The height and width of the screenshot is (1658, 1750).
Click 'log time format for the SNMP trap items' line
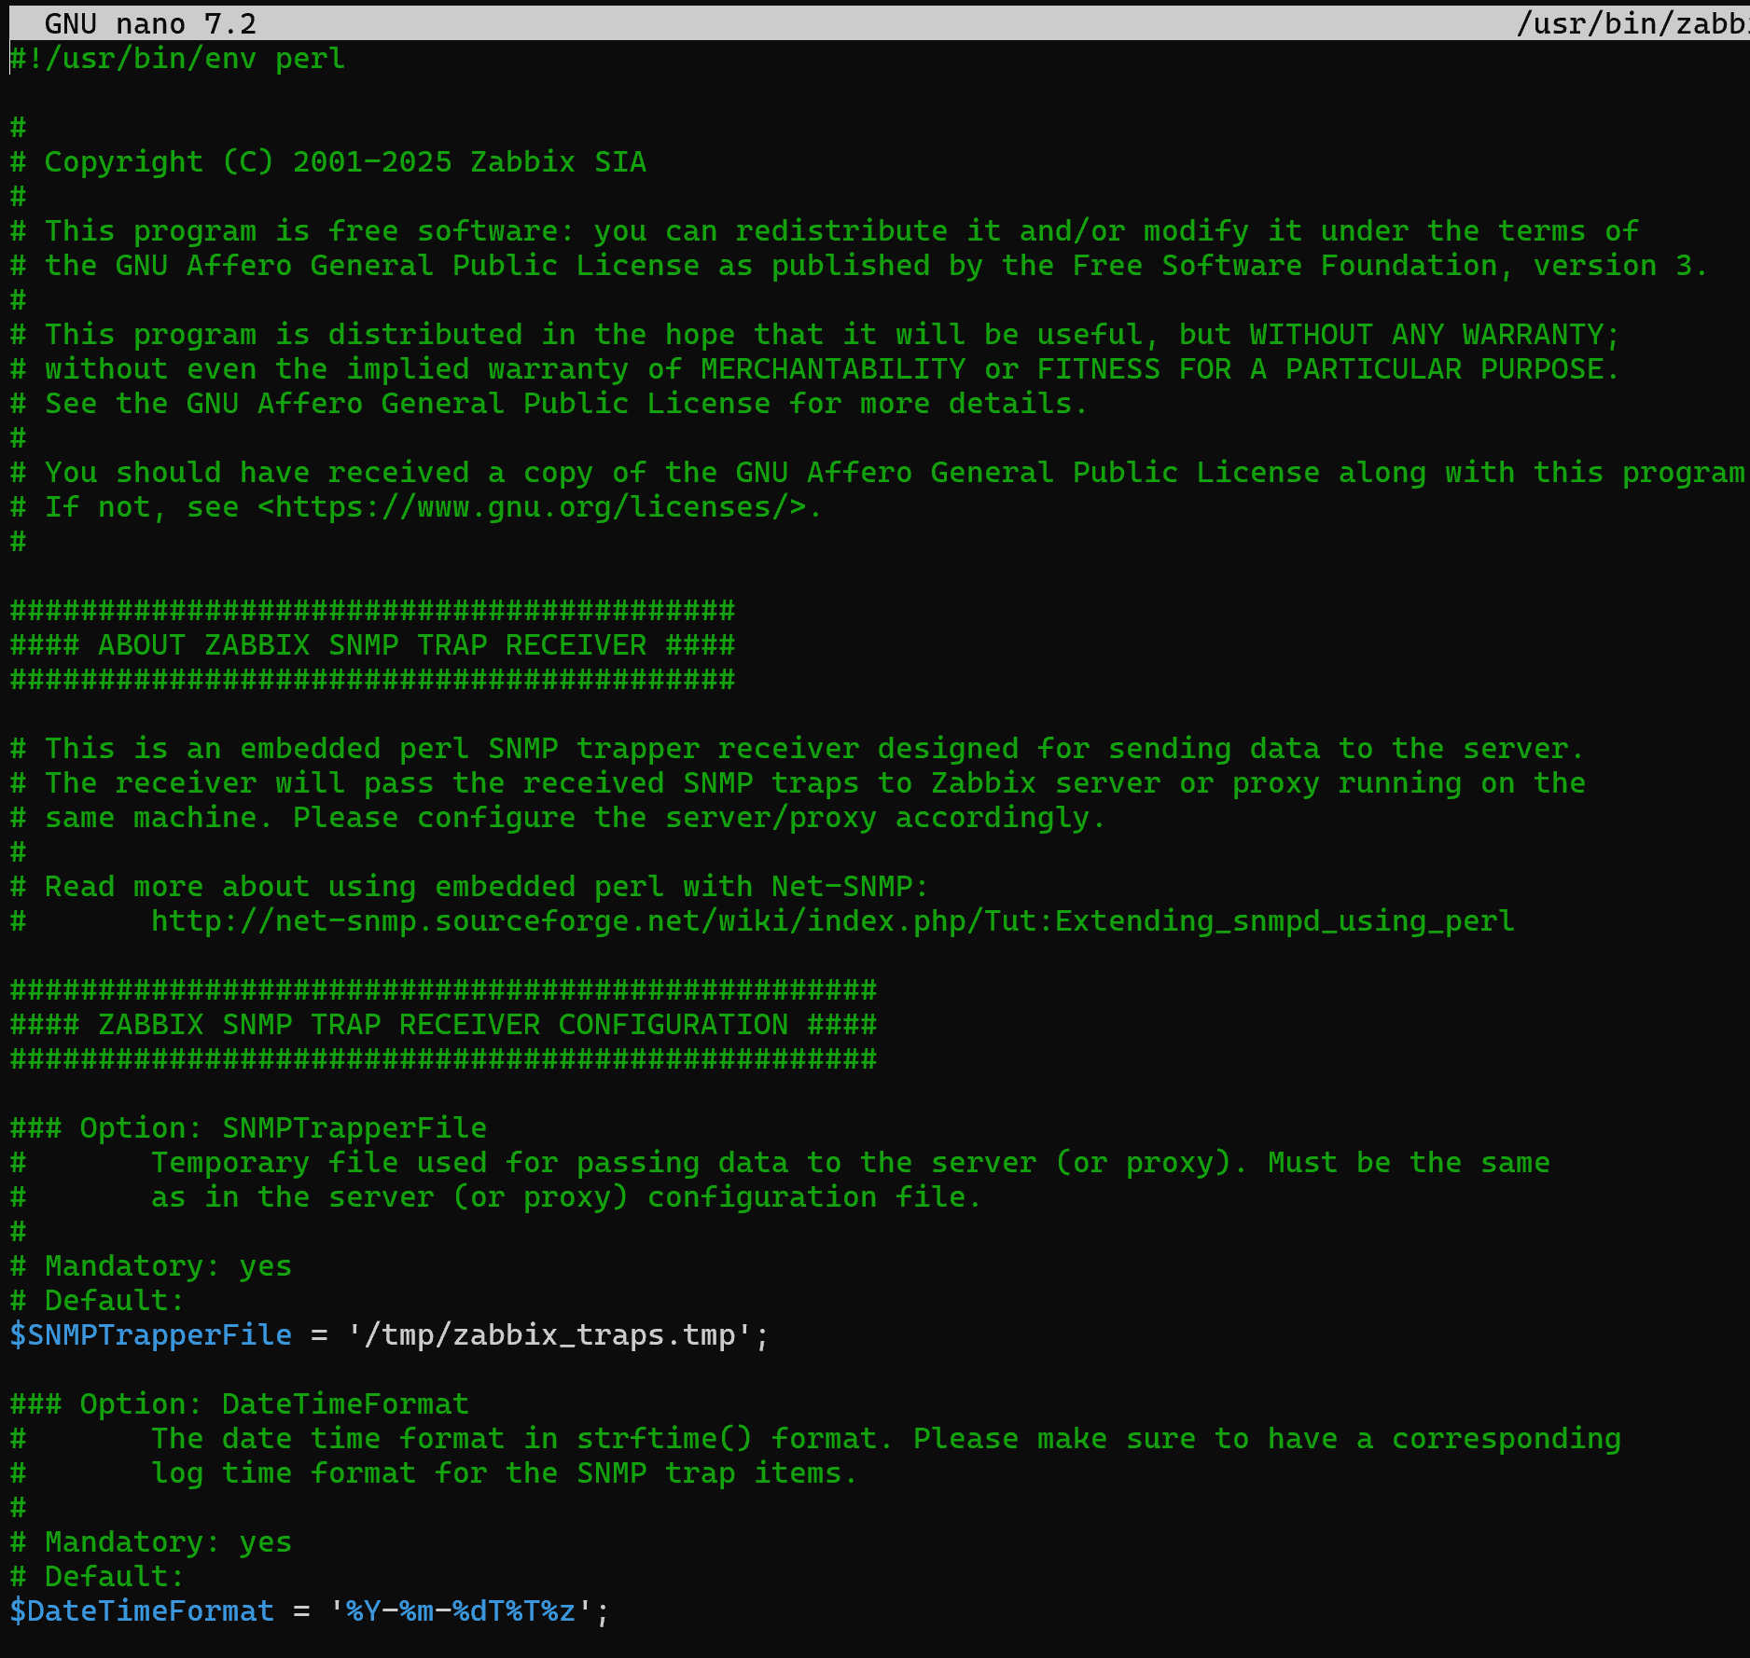tap(504, 1473)
